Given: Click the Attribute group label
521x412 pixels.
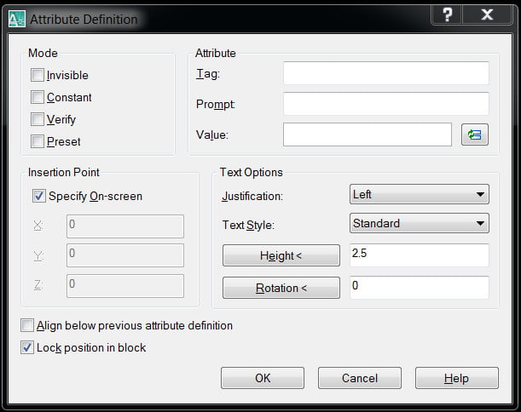Looking at the screenshot, I should coord(216,53).
